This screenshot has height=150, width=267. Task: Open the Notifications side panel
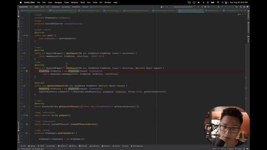point(249,27)
